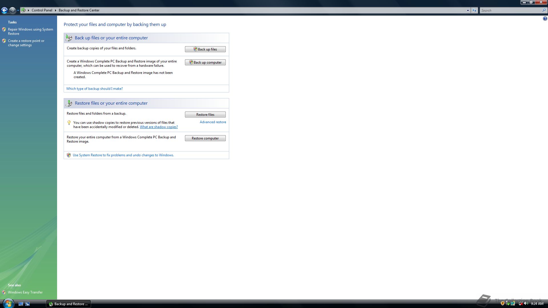Open Use System Restore to fix problems link
This screenshot has height=308, width=548.
(x=123, y=155)
